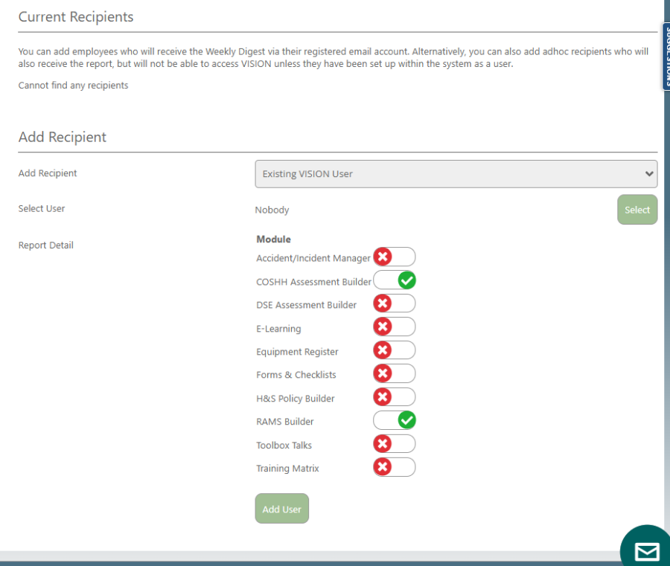Turn on the E-Learning module toggle
670x566 pixels.
click(394, 327)
